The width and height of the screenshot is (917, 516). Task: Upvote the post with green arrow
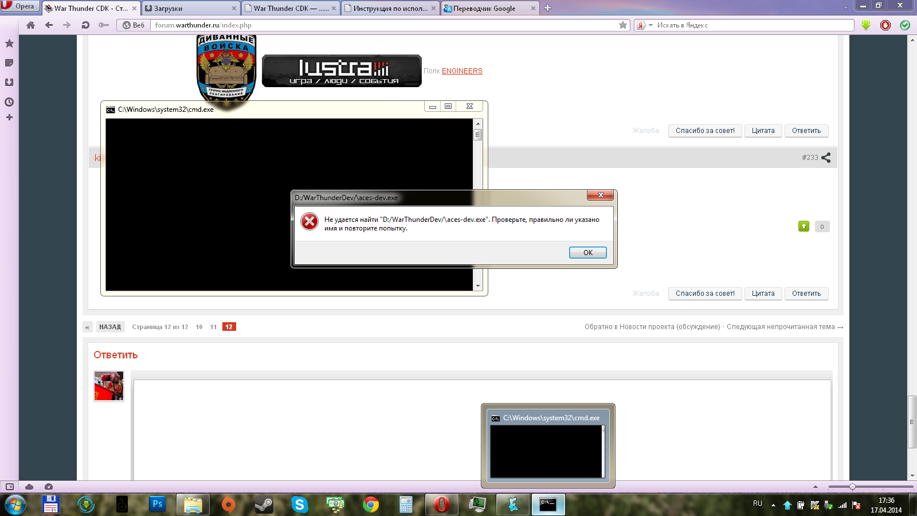(x=804, y=226)
